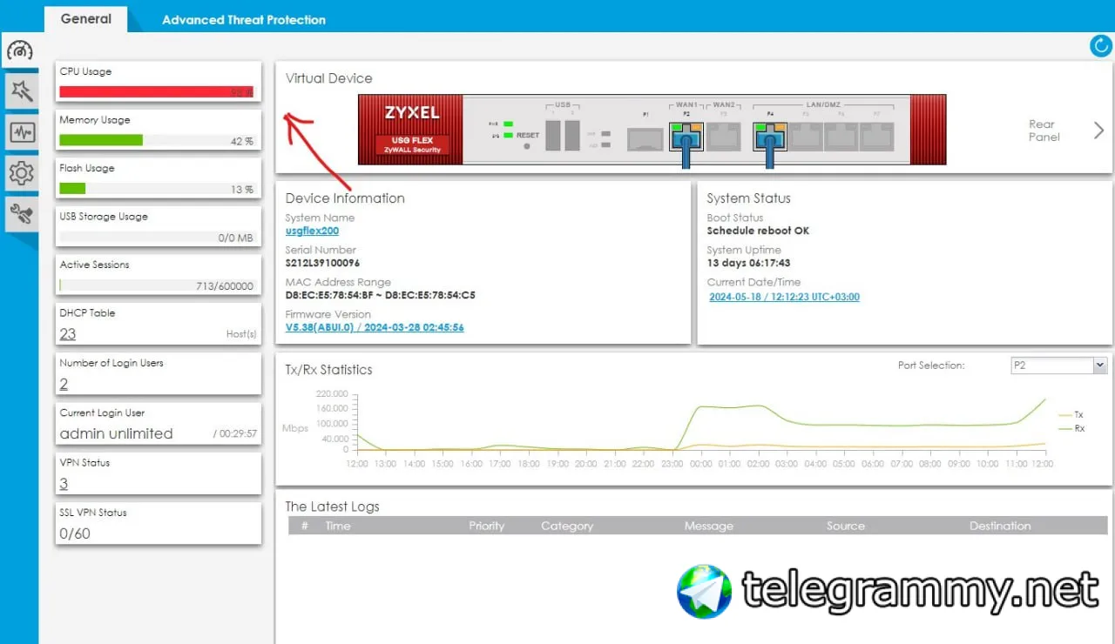The image size is (1115, 644).
Task: Open the Port Selection dropdown showing P2
Action: pyautogui.click(x=1058, y=366)
